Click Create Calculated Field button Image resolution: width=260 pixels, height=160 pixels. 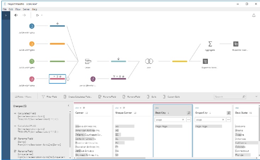coord(78,96)
